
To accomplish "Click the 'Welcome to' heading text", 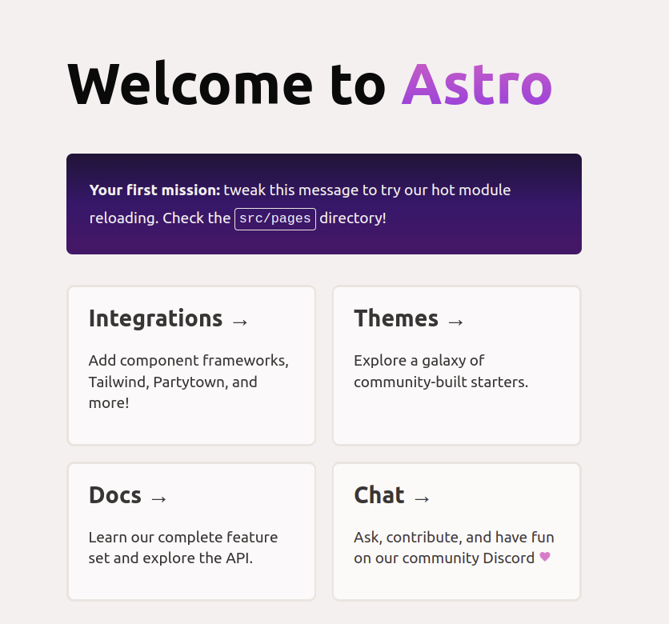I will point(226,84).
